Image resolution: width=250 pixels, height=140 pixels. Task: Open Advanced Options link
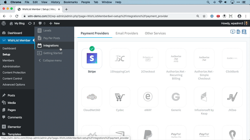(x=14, y=85)
